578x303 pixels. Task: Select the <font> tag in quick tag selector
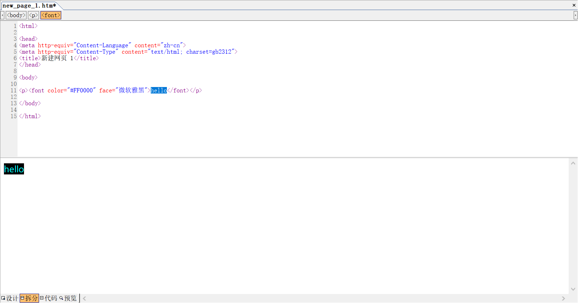point(51,15)
